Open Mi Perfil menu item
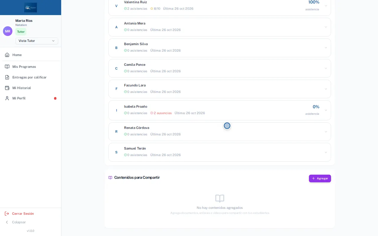The height and width of the screenshot is (236, 378). [x=31, y=98]
